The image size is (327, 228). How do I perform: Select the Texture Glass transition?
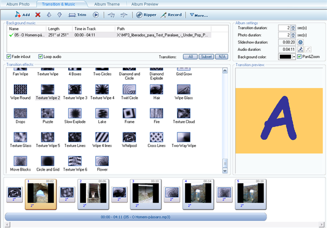pos(20,140)
